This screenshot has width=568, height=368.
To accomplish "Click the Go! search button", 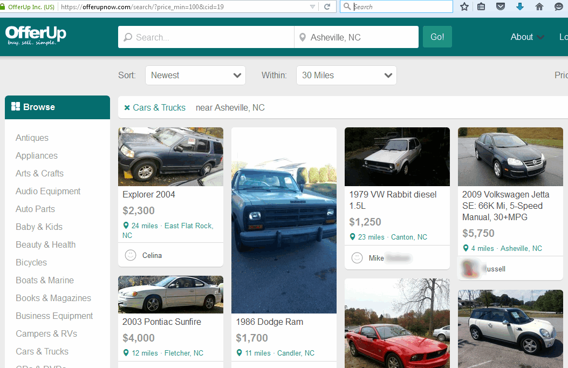I will (437, 37).
